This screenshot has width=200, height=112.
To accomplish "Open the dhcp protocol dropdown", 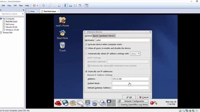I will 135,54.
